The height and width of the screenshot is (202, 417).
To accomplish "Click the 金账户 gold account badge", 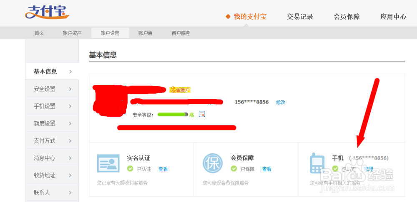I will point(180,90).
